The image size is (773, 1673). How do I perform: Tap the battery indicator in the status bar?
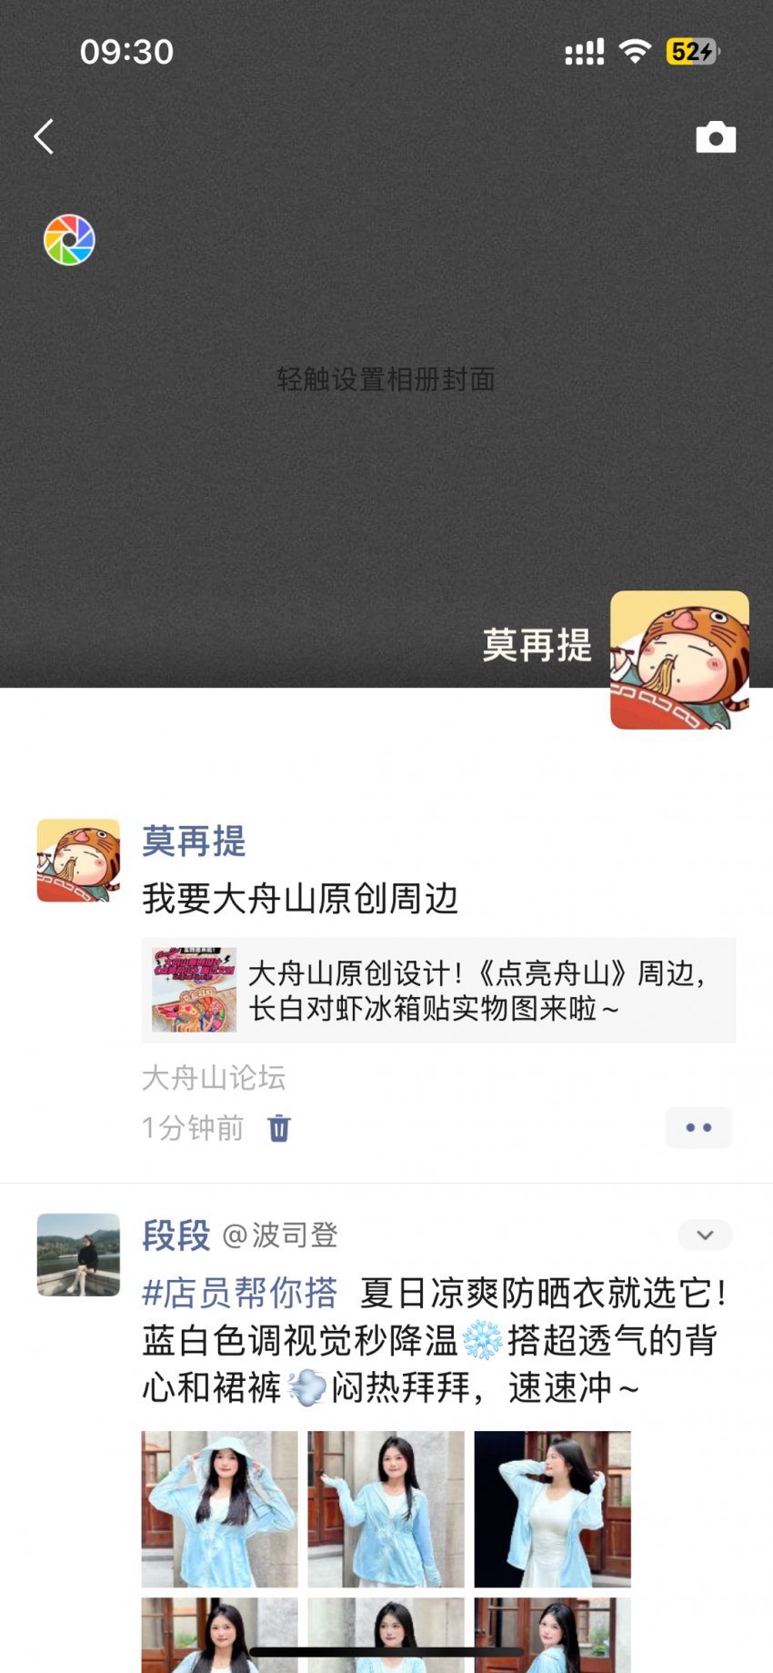693,52
